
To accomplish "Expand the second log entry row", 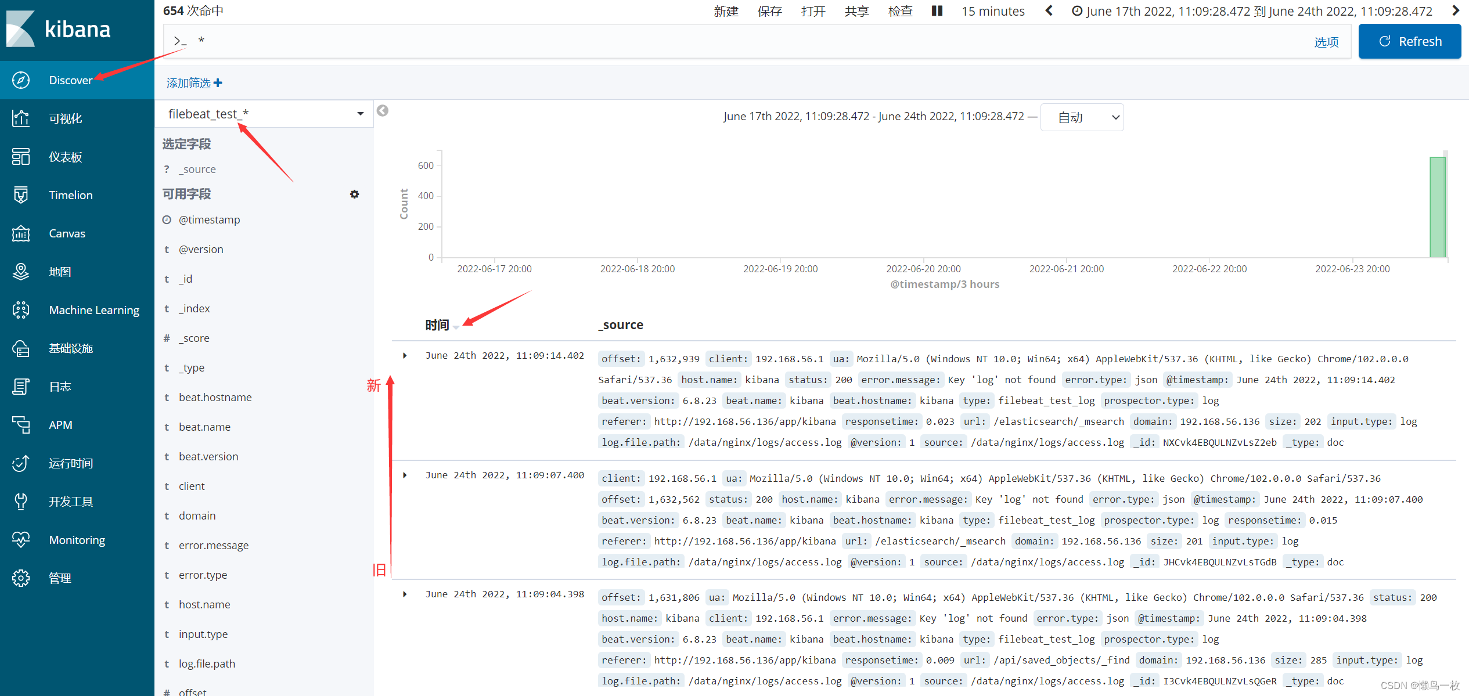I will pos(405,475).
